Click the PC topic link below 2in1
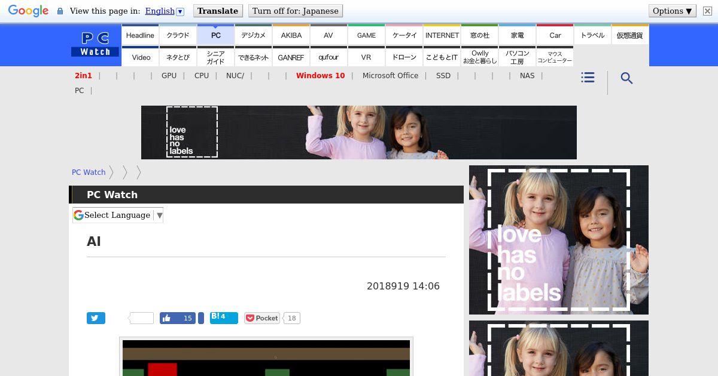Image resolution: width=718 pixels, height=376 pixels. [79, 91]
